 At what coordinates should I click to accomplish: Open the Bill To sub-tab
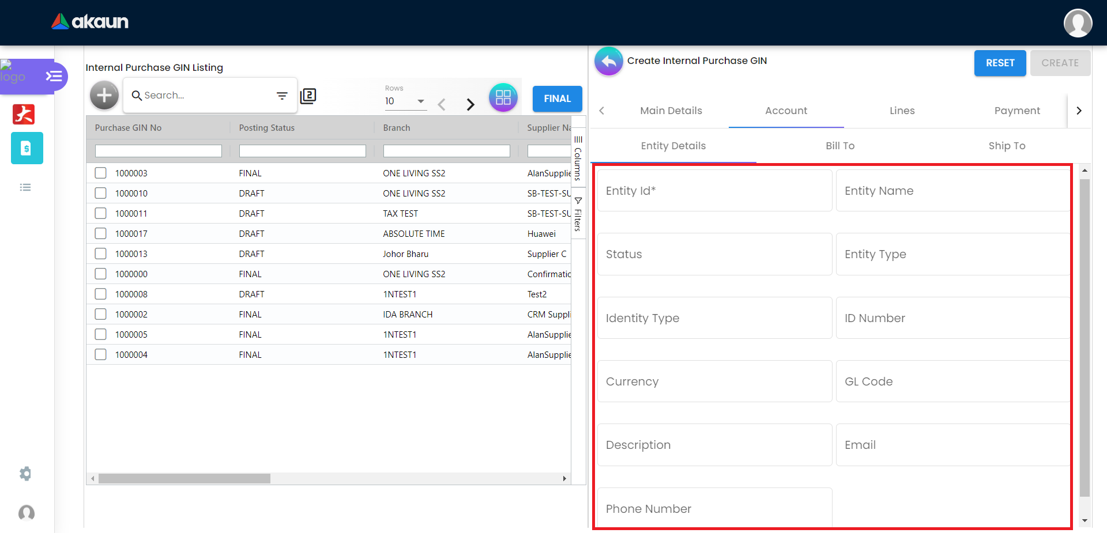click(x=839, y=146)
